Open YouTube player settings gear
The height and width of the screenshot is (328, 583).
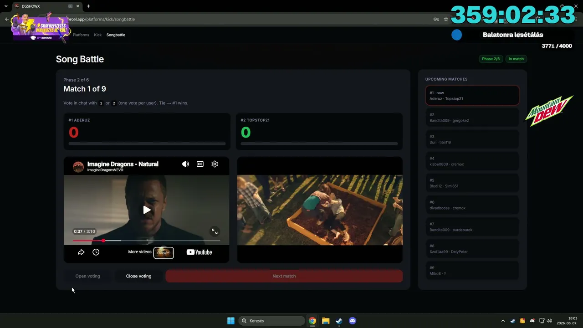215,164
